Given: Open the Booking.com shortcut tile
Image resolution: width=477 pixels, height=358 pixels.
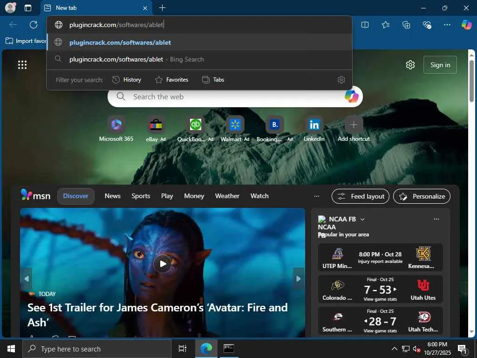Looking at the screenshot, I should pos(274,129).
